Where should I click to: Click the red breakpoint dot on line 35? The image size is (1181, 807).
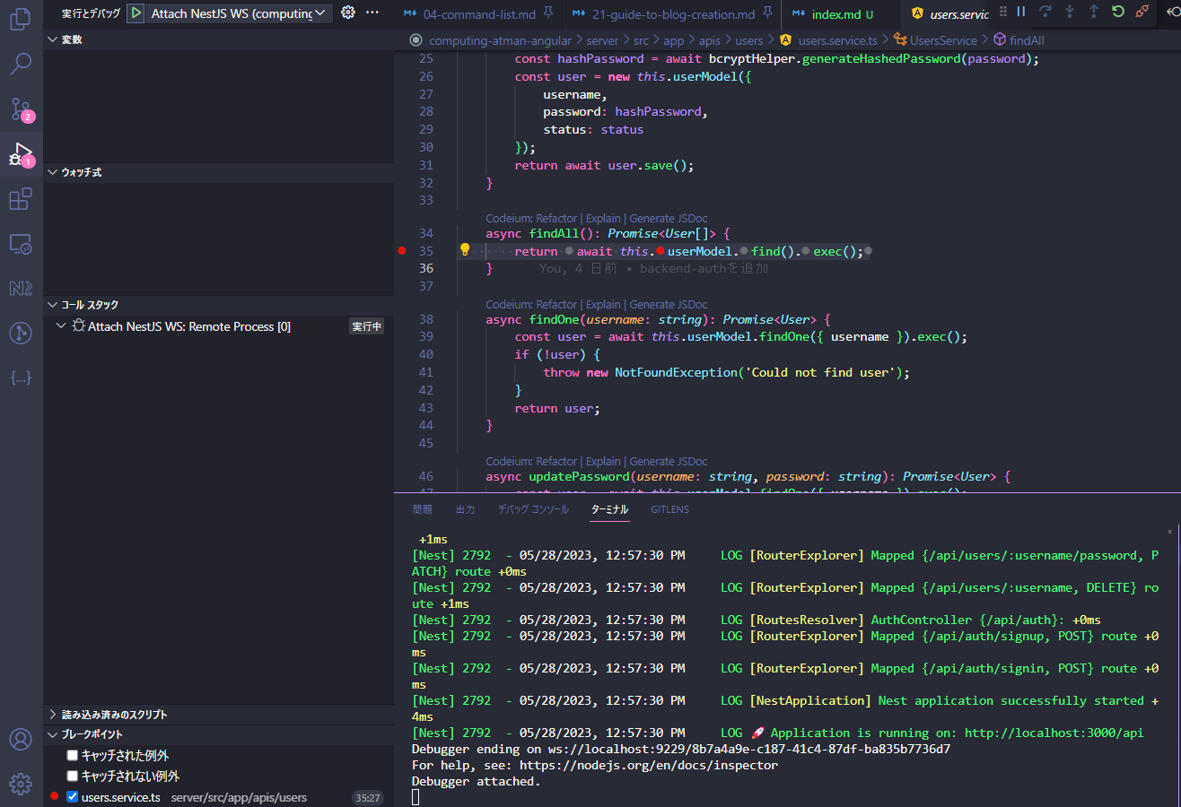[x=402, y=251]
